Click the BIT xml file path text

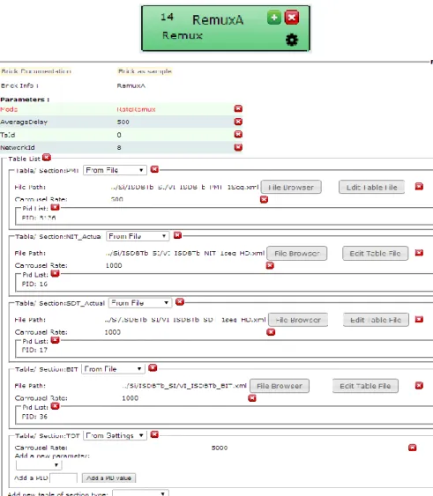(184, 386)
